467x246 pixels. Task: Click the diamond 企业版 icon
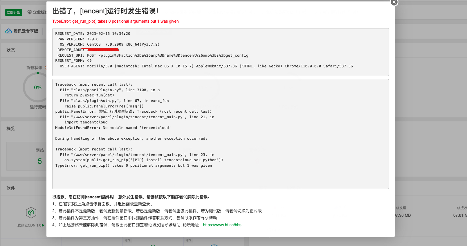point(29,12)
